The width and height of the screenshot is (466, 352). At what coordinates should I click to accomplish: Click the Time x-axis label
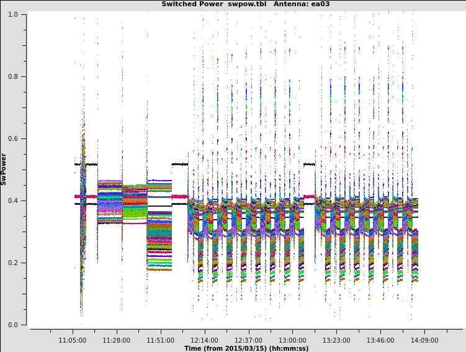[246, 348]
